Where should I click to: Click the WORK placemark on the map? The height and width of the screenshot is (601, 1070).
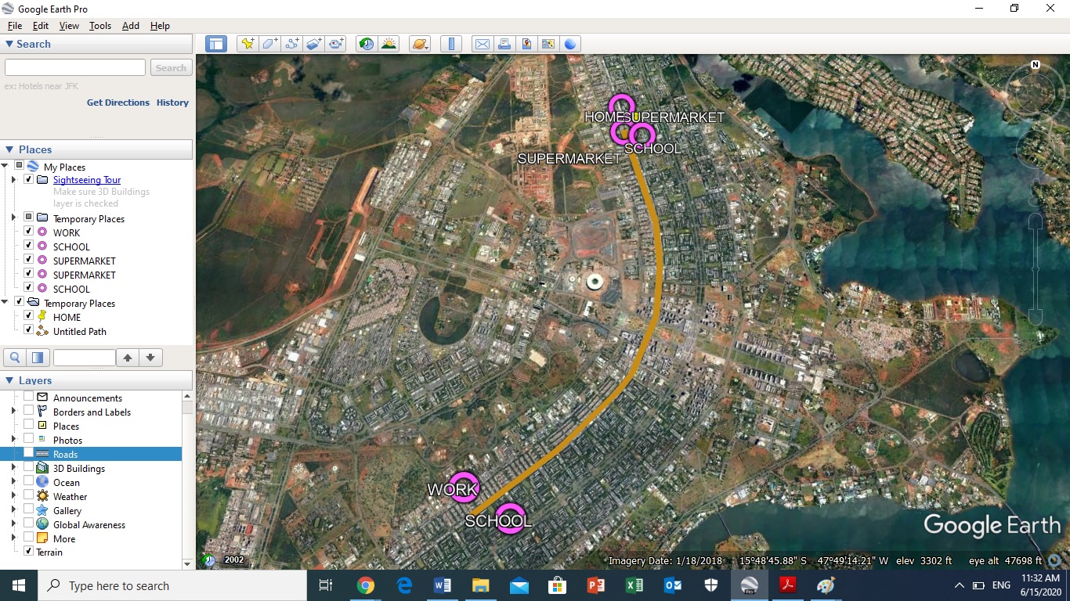click(464, 486)
